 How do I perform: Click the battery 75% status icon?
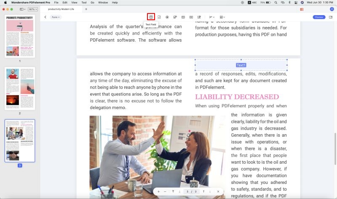pos(265,3)
